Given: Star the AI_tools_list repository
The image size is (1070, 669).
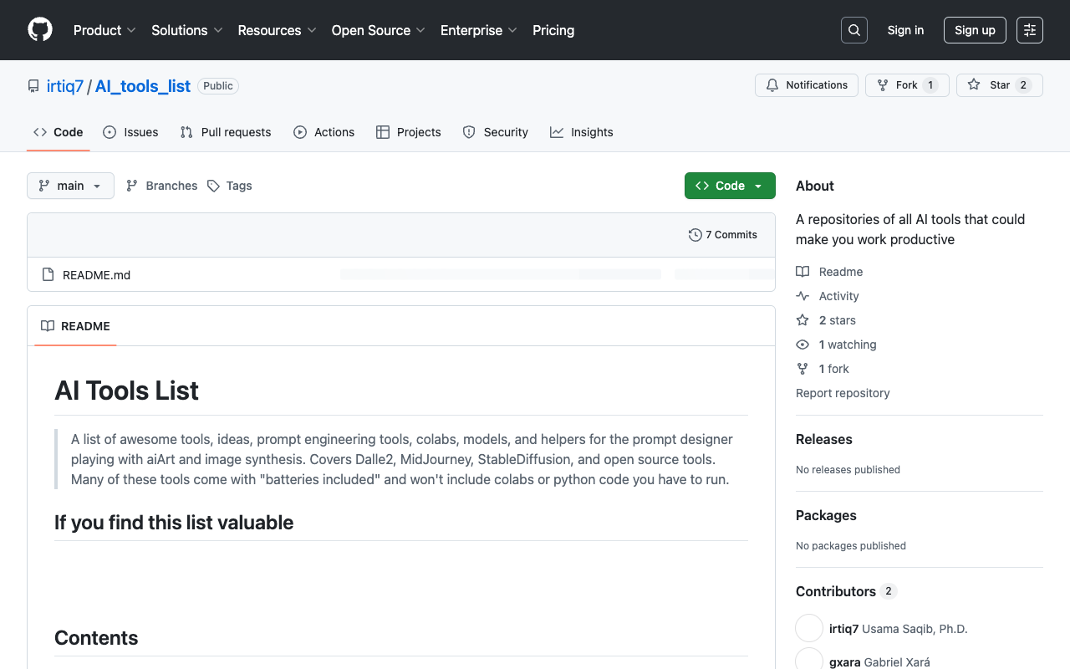Looking at the screenshot, I should [x=999, y=84].
